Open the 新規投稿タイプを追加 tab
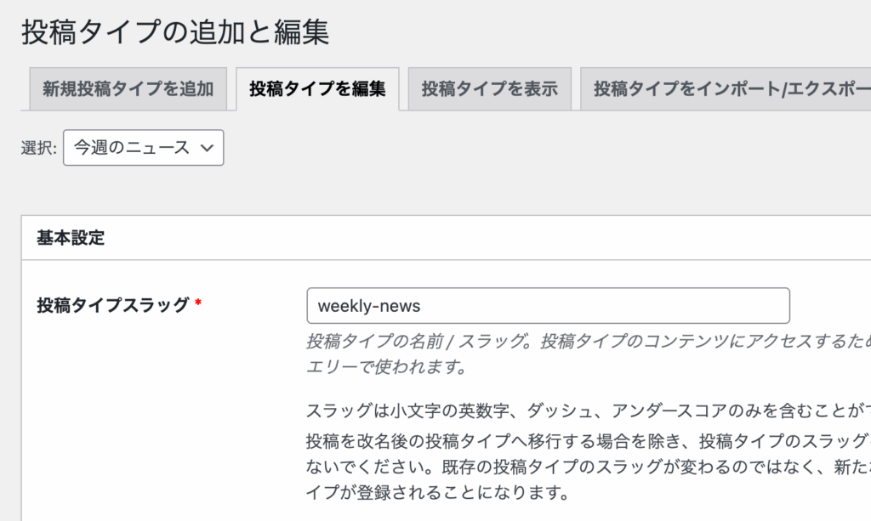 click(128, 88)
